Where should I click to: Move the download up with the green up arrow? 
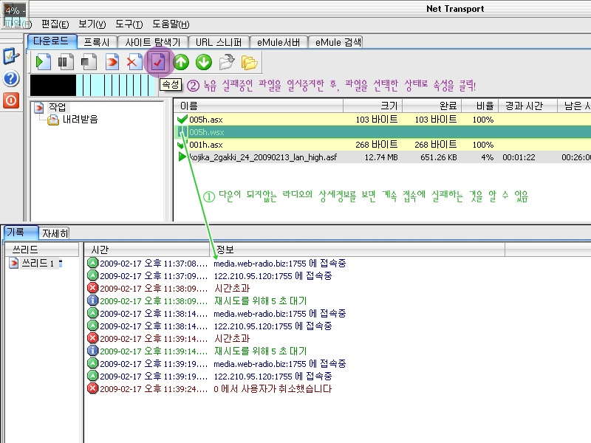(x=181, y=62)
